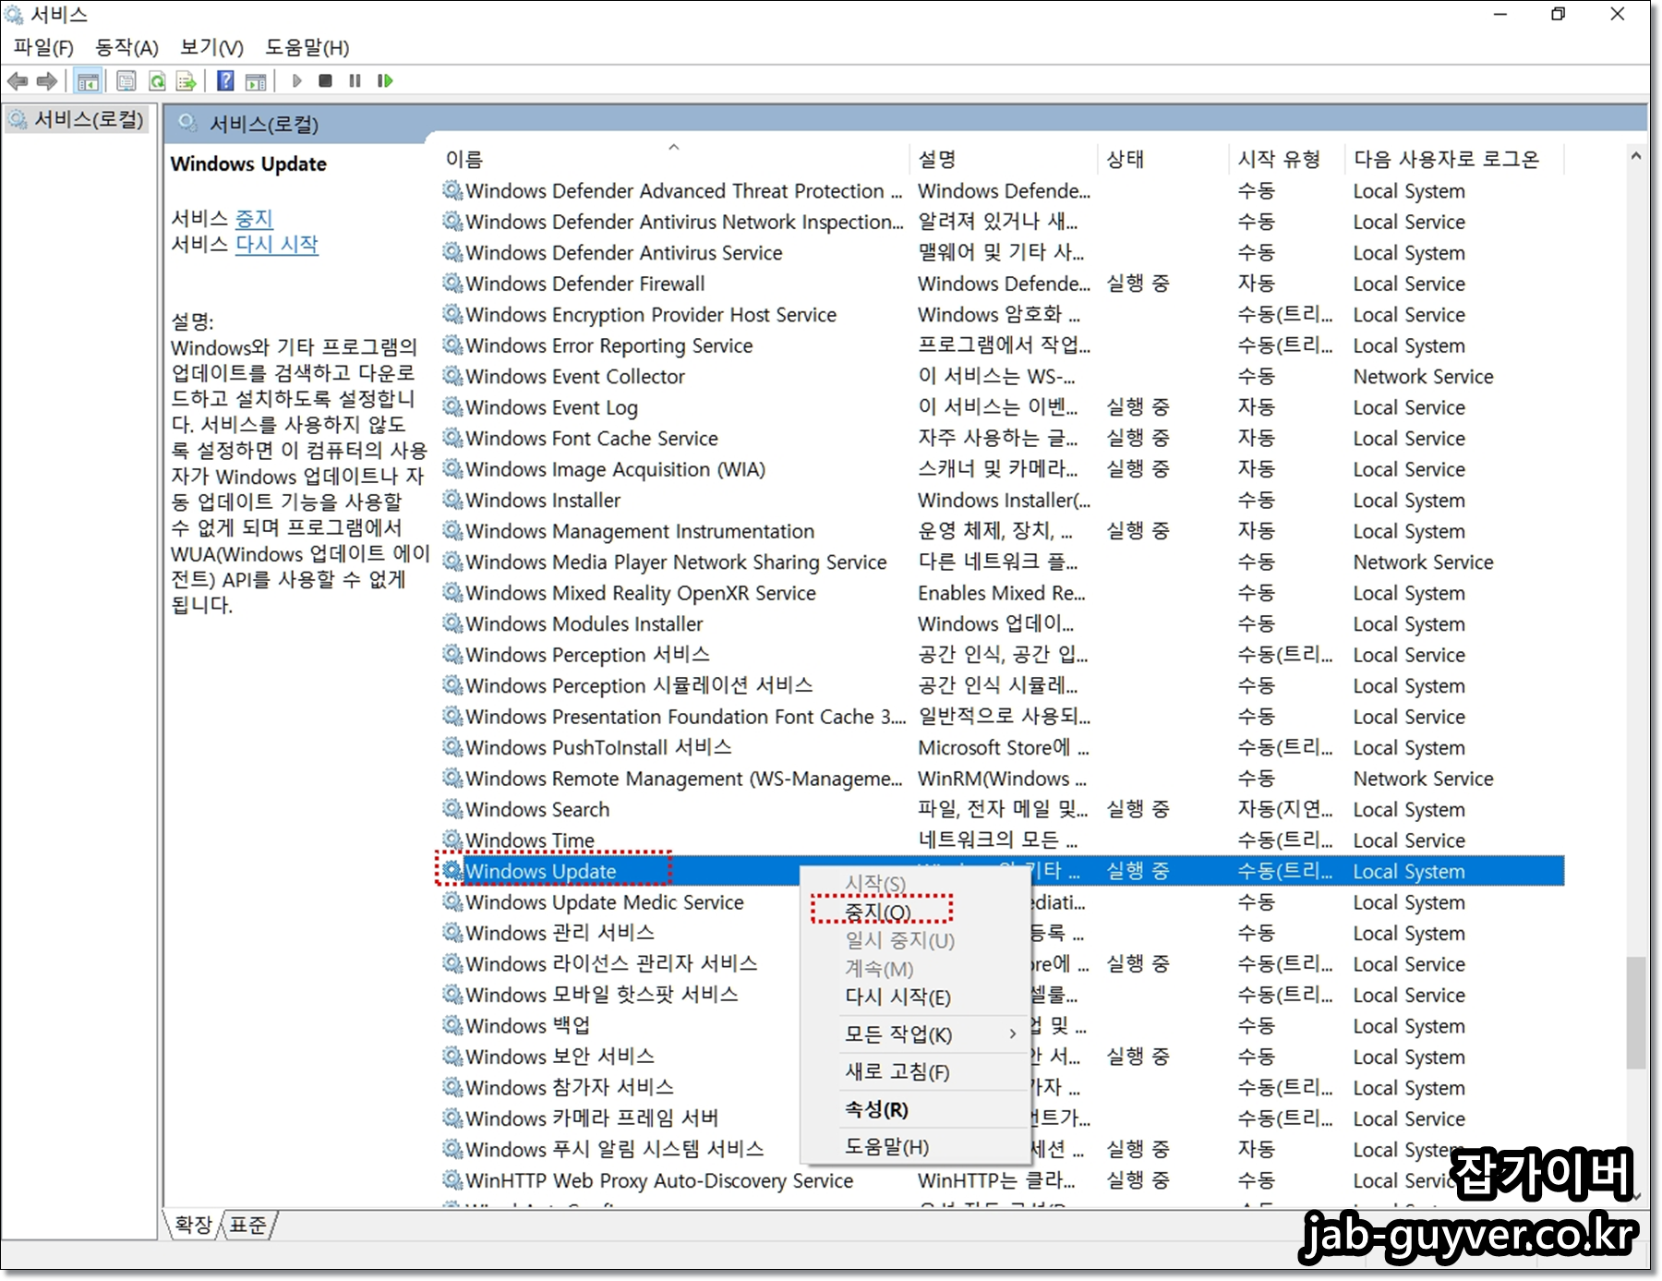Sort by the 다음 사용자로 로그온 column header
This screenshot has height=1281, width=1662.
(x=1454, y=159)
